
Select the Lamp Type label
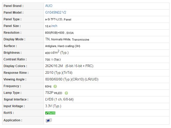[x=13, y=93]
